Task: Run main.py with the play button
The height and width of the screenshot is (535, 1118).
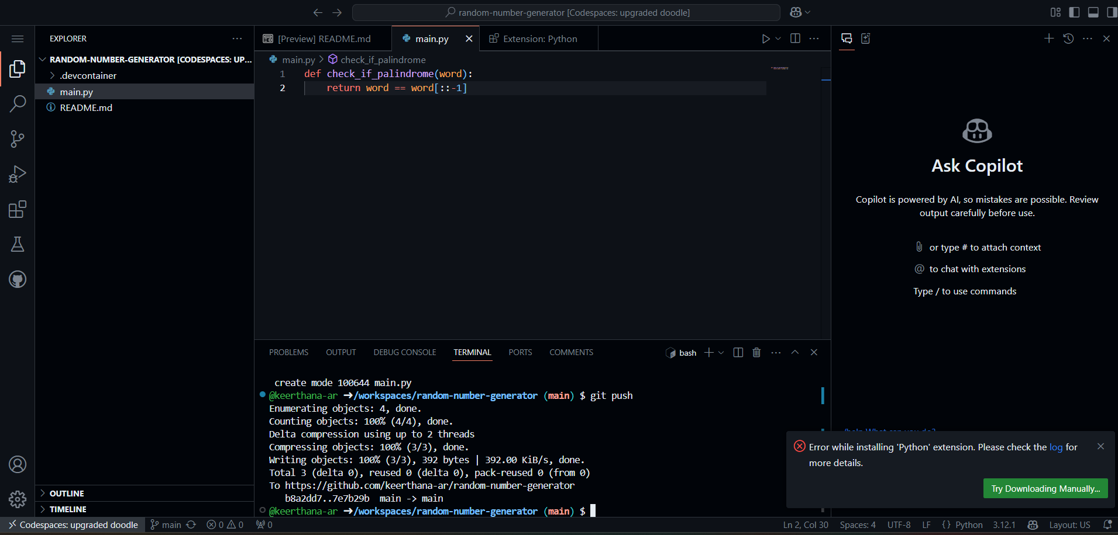Action: click(766, 39)
